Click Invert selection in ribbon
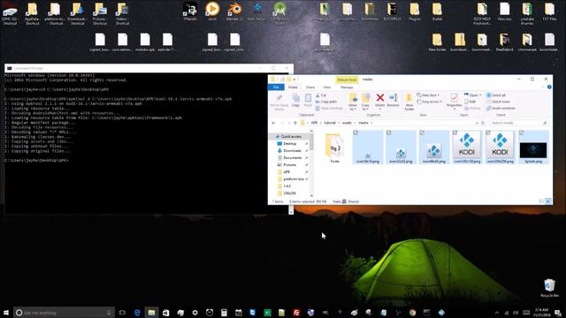The height and width of the screenshot is (318, 566). point(501,108)
